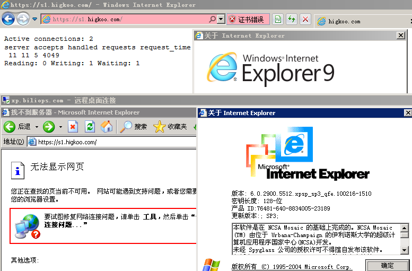Stop loading with red X in IE6 toolbar
412x271 pixels.
pyautogui.click(x=73, y=127)
